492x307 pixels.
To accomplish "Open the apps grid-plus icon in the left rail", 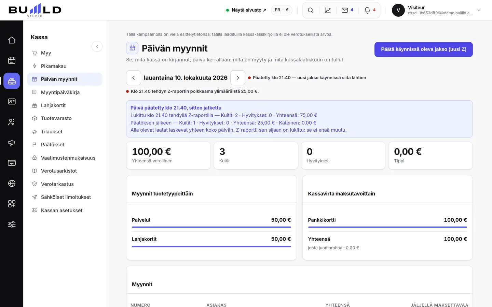I will pyautogui.click(x=12, y=204).
